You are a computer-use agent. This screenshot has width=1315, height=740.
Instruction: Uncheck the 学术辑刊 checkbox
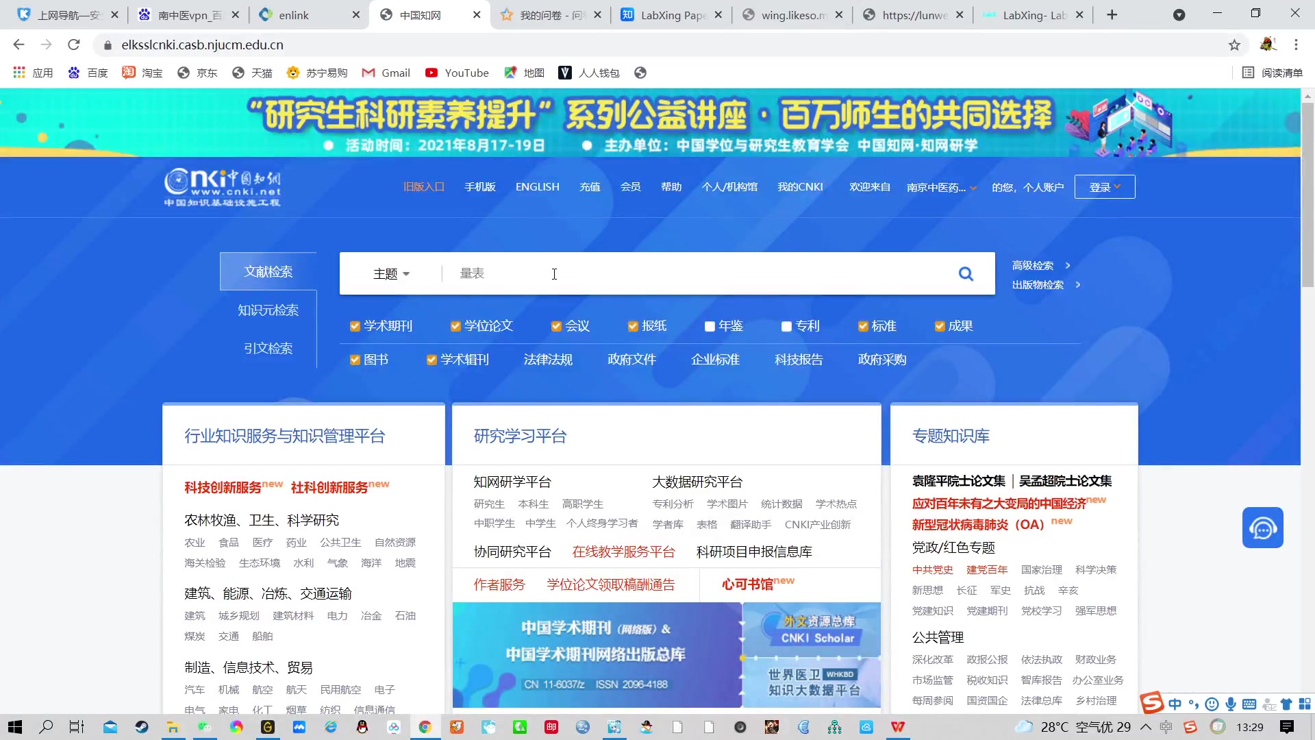pos(431,360)
